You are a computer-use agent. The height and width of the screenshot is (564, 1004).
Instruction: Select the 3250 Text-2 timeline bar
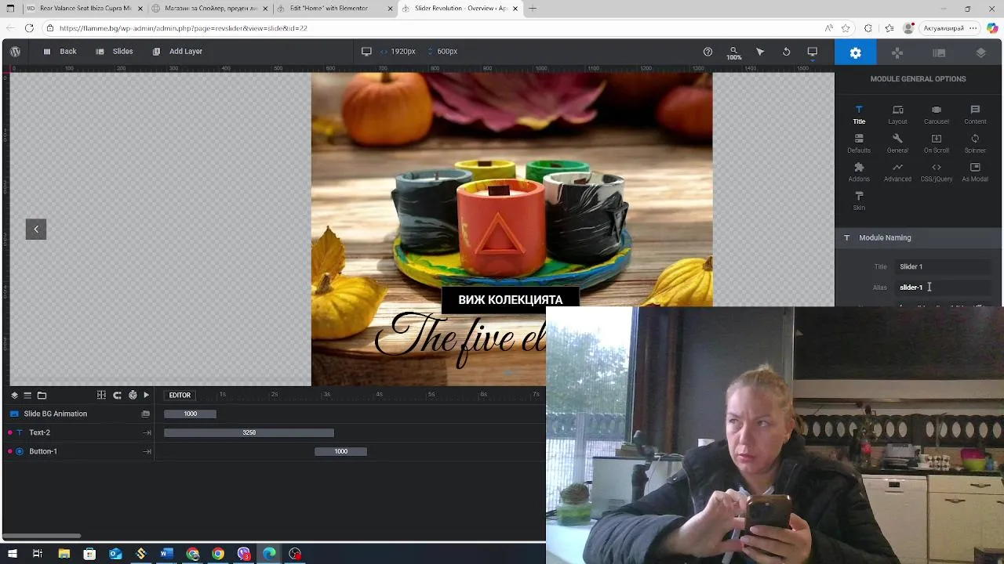249,432
